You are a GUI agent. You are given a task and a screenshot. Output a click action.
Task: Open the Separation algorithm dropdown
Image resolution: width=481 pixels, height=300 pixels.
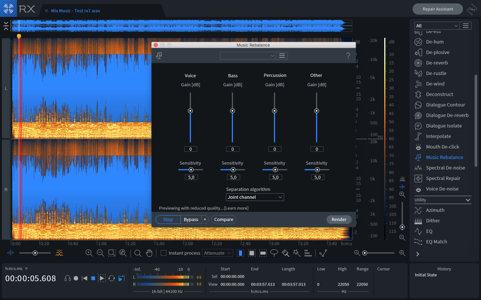255,197
